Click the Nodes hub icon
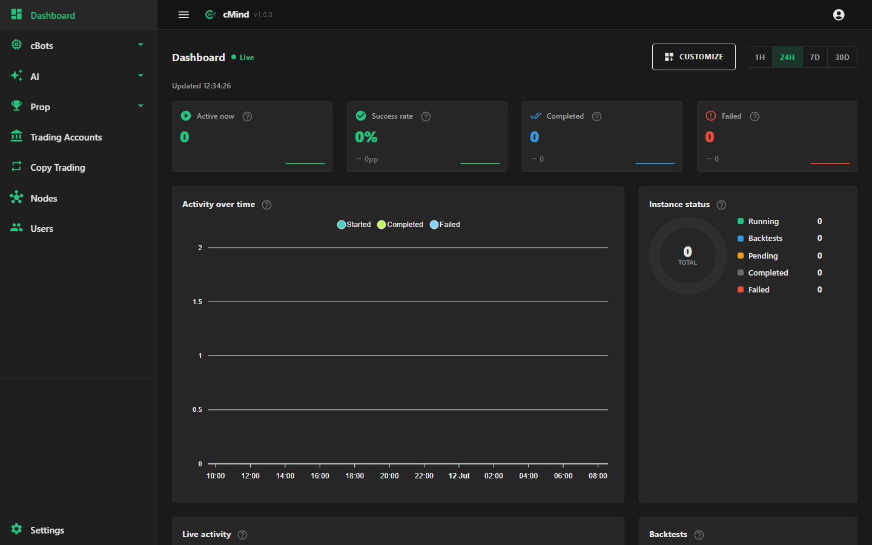The image size is (872, 545). [x=16, y=197]
